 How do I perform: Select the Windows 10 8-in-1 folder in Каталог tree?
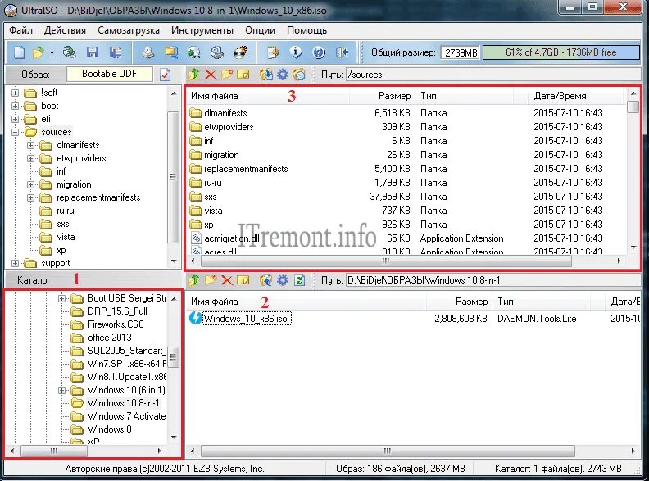click(x=124, y=403)
